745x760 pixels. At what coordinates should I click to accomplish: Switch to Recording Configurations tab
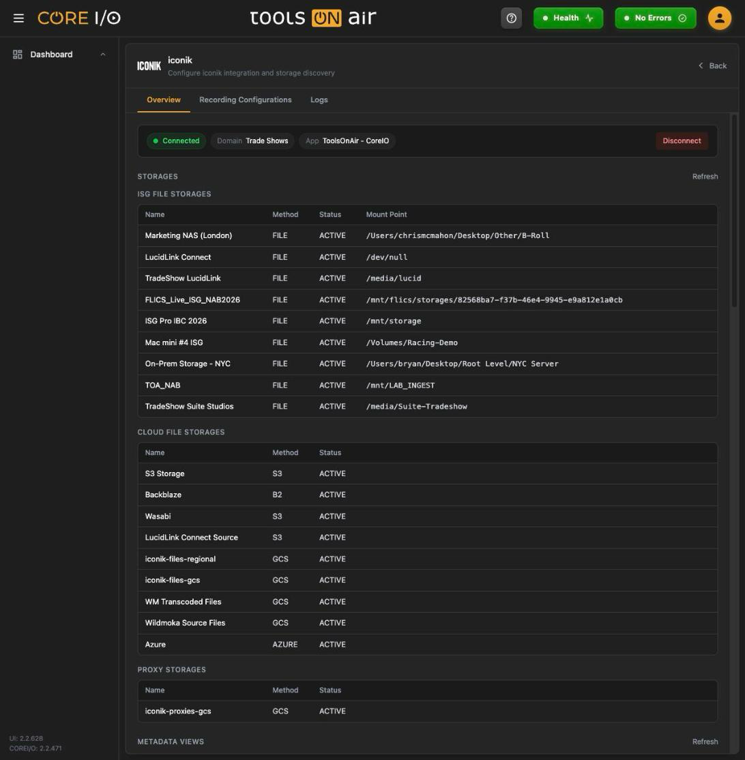pyautogui.click(x=246, y=100)
